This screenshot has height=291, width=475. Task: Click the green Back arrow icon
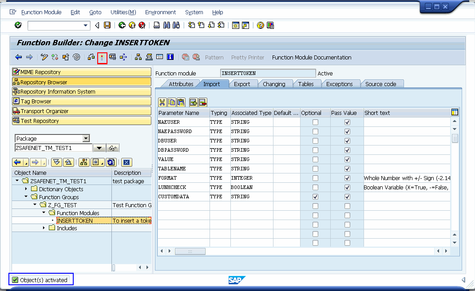tap(122, 25)
